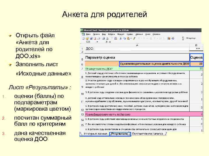The image size is (209, 156).
Task: Switch to the Пояснительная записка sheet tab
Action: [147, 134]
